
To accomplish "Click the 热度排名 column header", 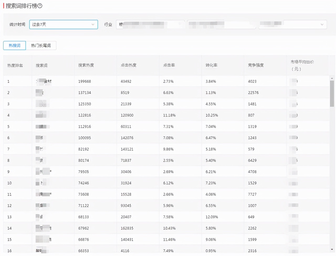I will 15,65.
